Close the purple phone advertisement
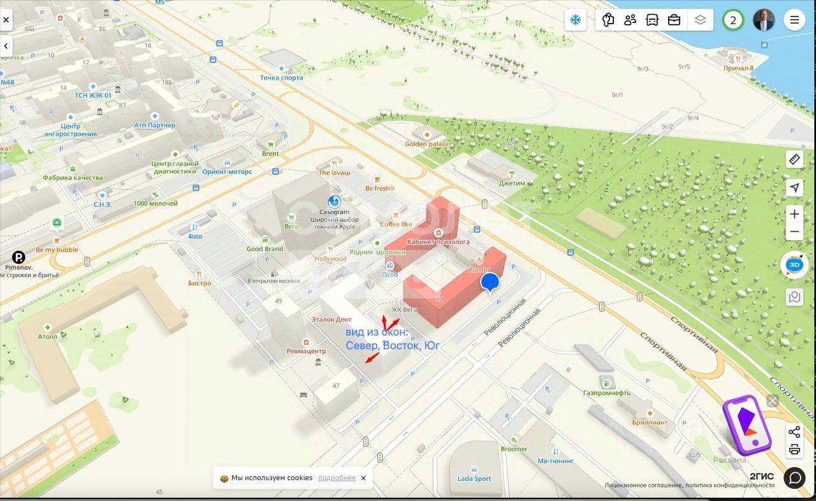 773,401
